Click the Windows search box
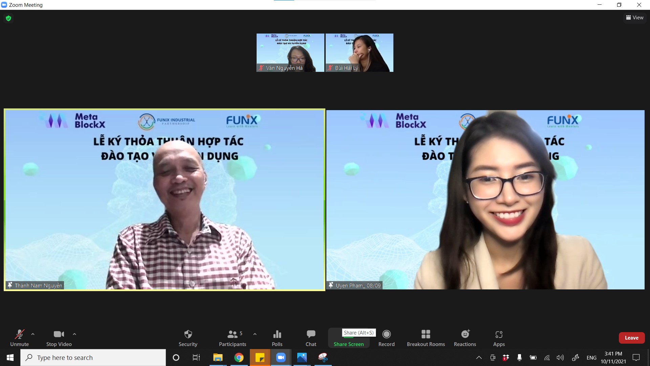The image size is (650, 366). click(93, 358)
